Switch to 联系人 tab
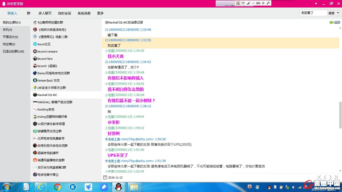342x192 pixels. 12,13
